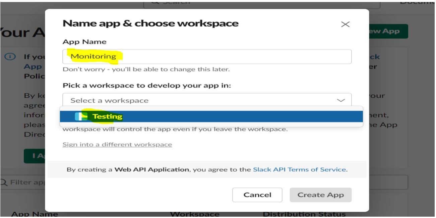Screen dimensions: 436x218
Task: Cancel the app creation dialog
Action: point(257,195)
